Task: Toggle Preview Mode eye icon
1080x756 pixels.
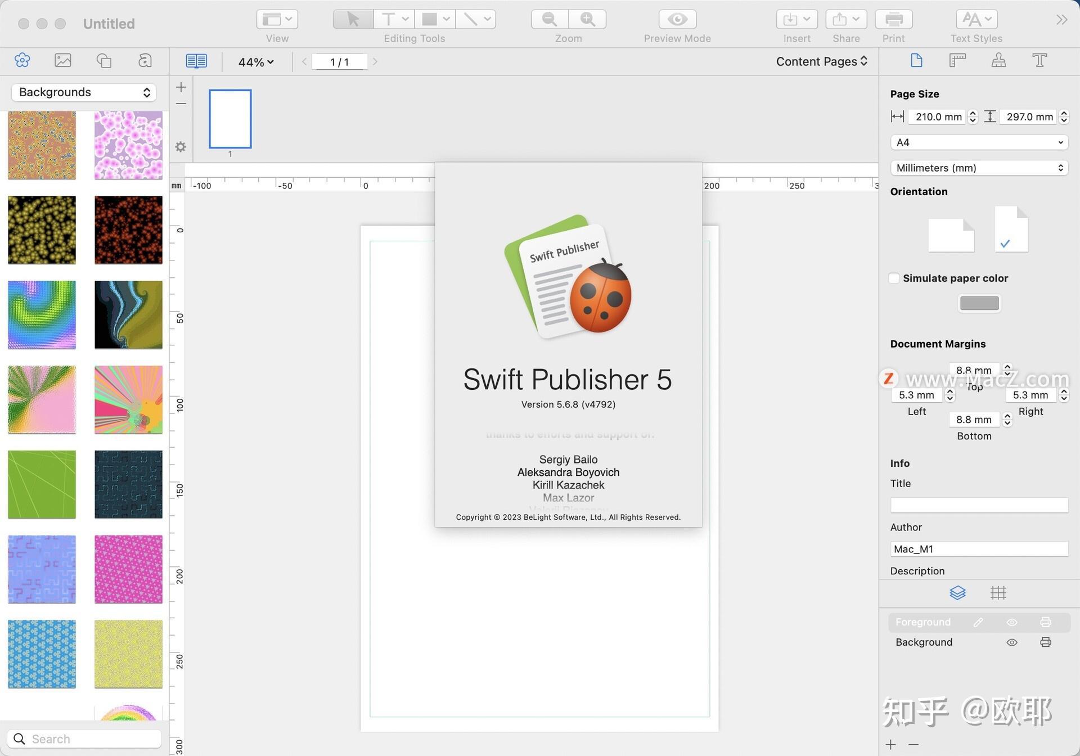Action: pos(677,19)
